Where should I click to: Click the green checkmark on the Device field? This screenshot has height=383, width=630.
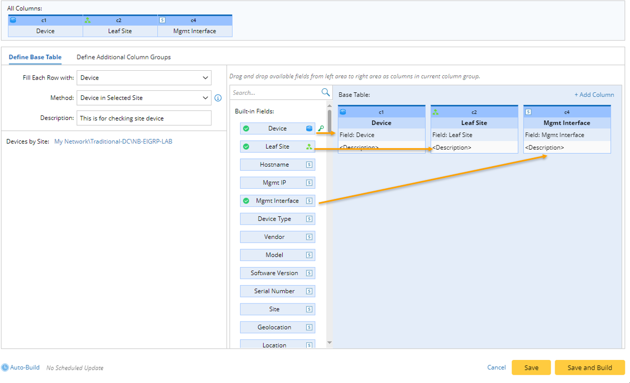246,129
